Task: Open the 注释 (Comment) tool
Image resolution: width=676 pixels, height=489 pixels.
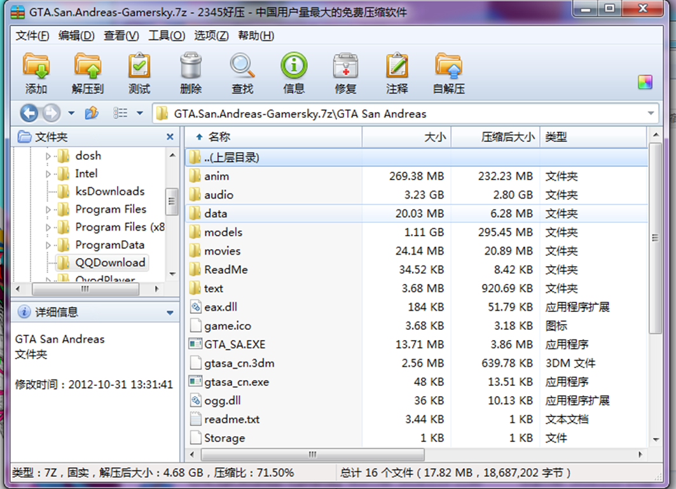Action: pyautogui.click(x=397, y=73)
